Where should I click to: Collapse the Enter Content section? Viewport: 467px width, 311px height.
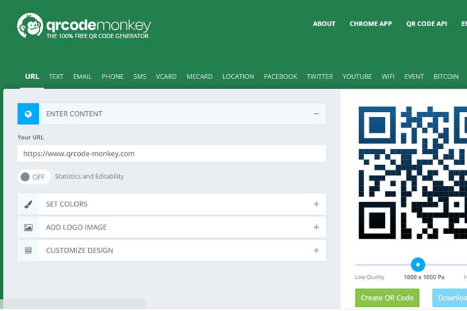[316, 114]
